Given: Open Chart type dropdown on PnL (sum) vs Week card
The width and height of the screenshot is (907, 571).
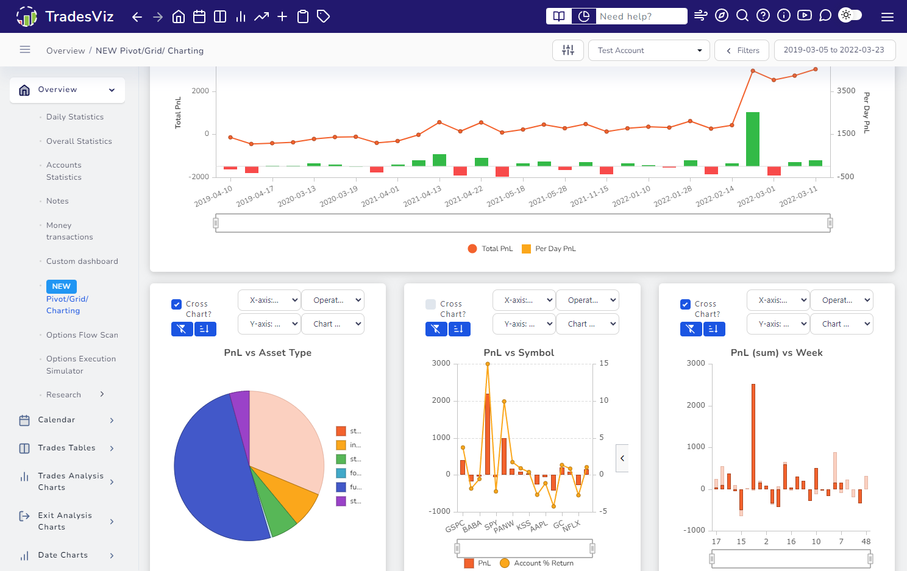Looking at the screenshot, I should (x=842, y=324).
